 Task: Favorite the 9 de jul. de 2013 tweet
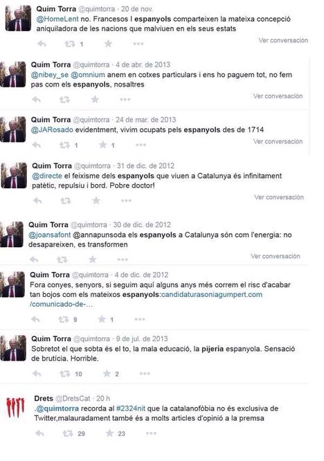107,374
